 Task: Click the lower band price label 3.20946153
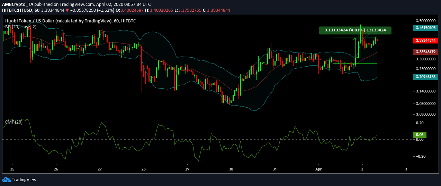426,77
